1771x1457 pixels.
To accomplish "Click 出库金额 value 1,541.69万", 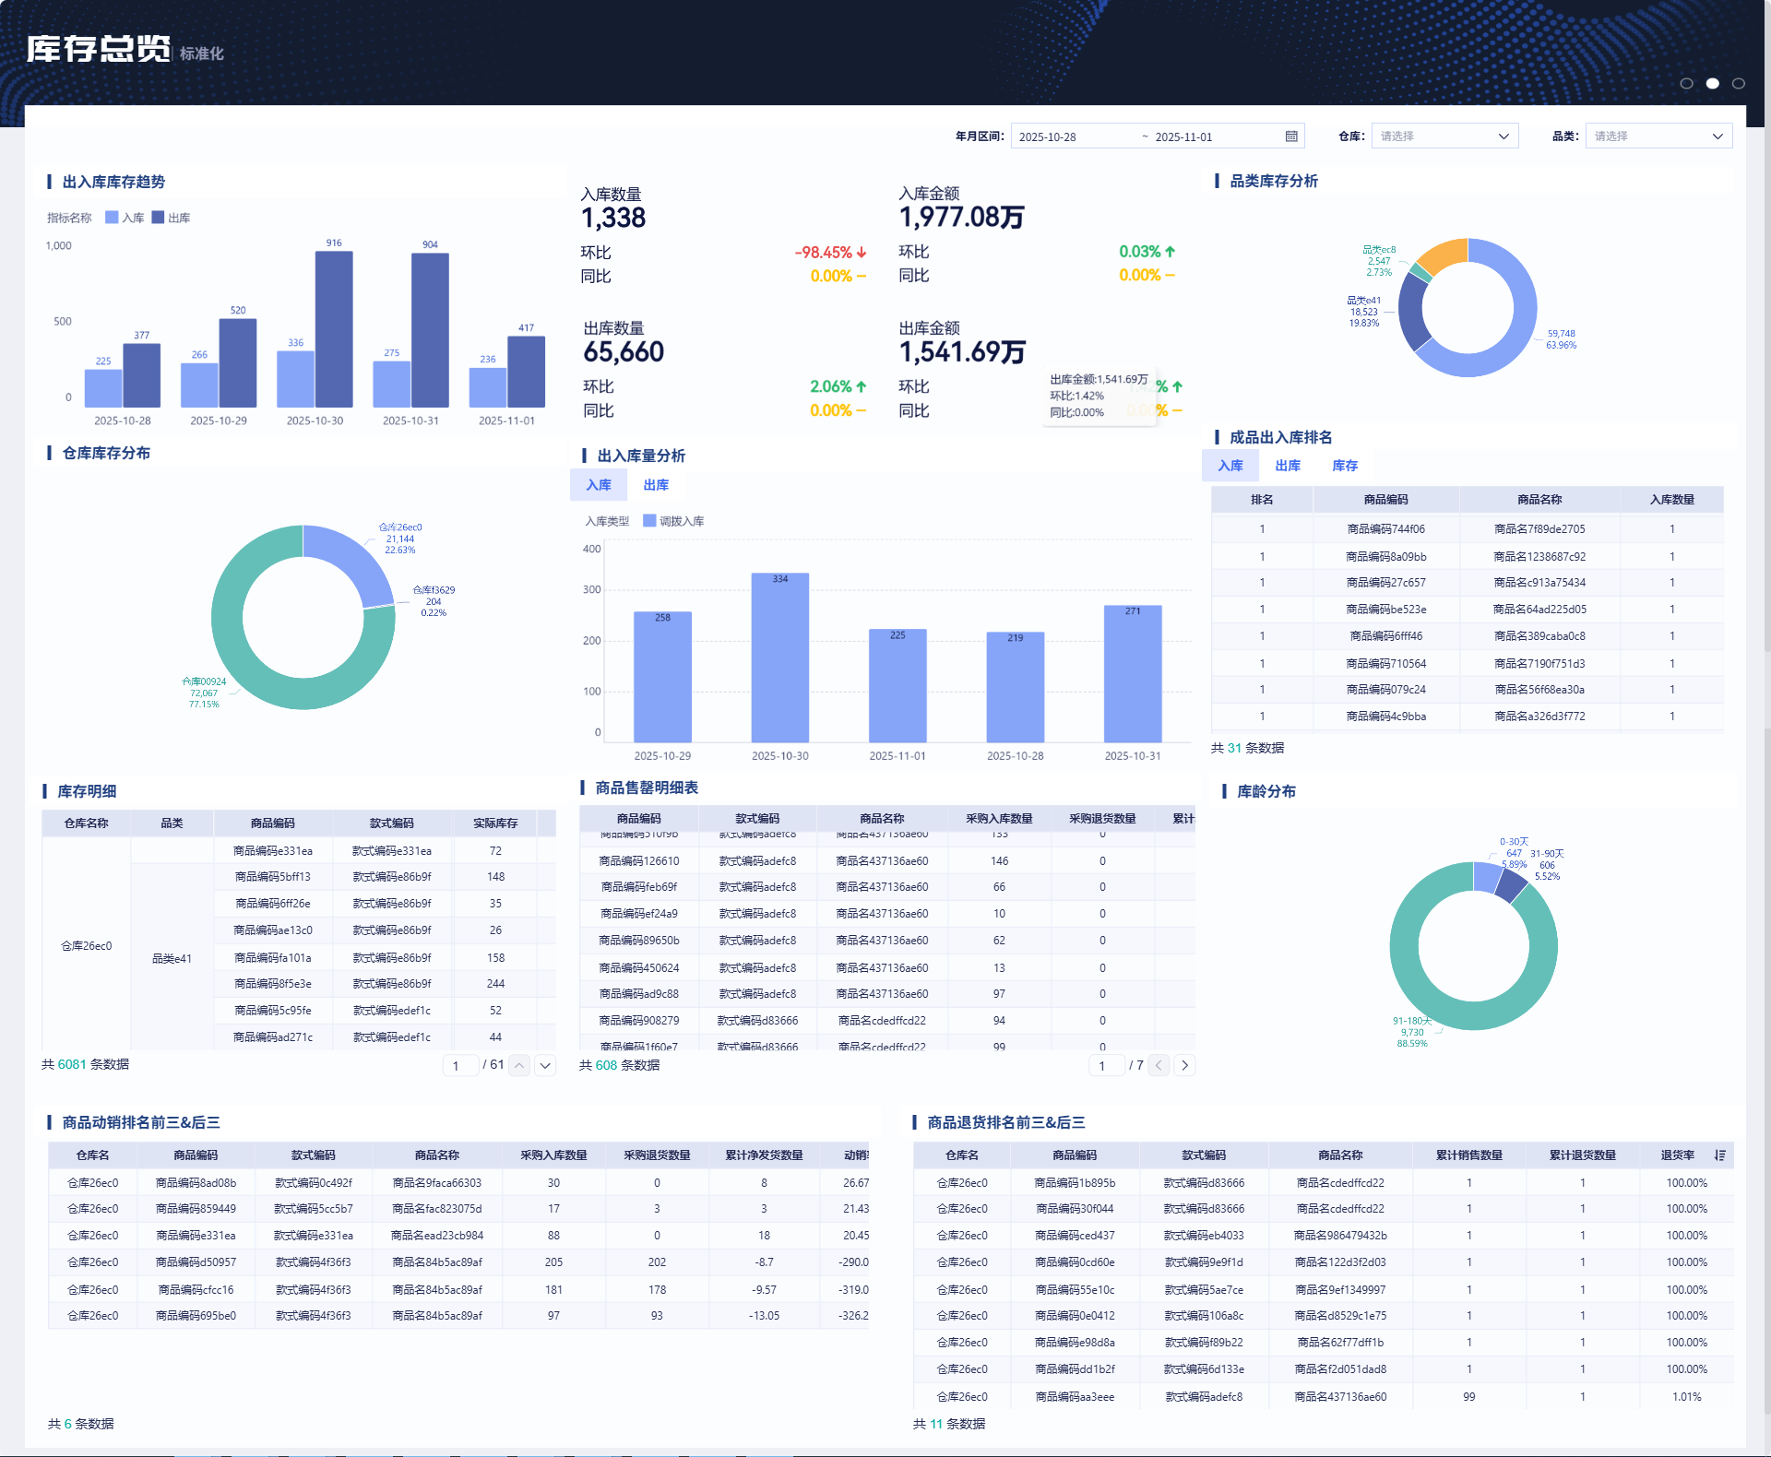I will [x=962, y=352].
